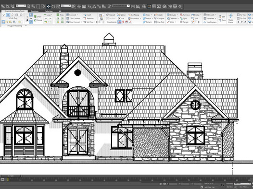Click the Make Planar button
Screen dimensions: 253x189
(230, 18)
